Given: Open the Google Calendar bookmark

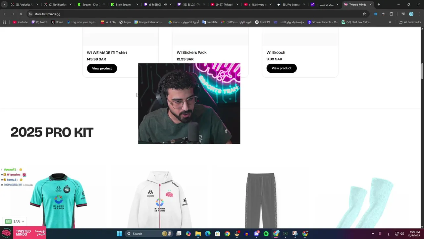Looking at the screenshot, I should tap(148, 22).
